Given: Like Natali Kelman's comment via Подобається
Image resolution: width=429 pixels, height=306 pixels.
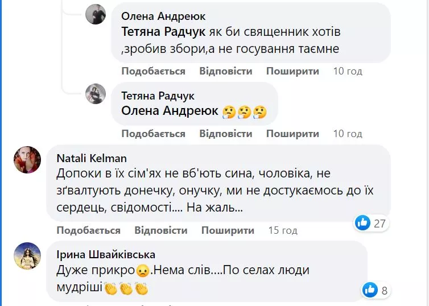Looking at the screenshot, I should coord(88,230).
